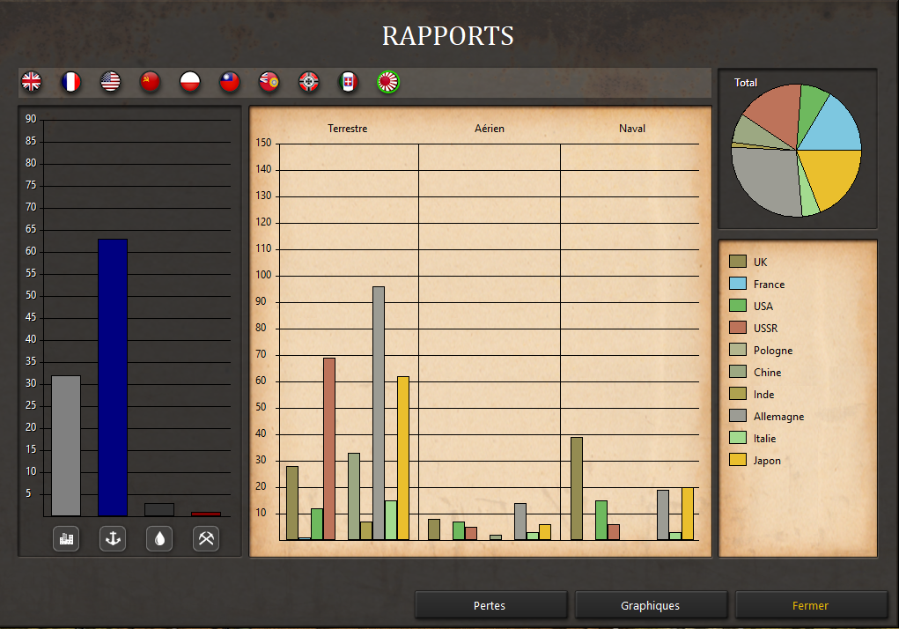Select the Poland flag icon
The image size is (899, 629).
click(190, 81)
